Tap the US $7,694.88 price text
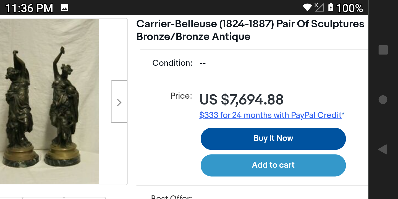The height and width of the screenshot is (199, 398). (241, 100)
